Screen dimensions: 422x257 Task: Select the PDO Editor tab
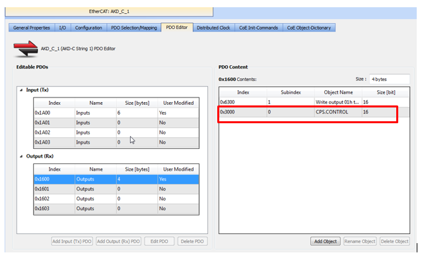tap(177, 28)
